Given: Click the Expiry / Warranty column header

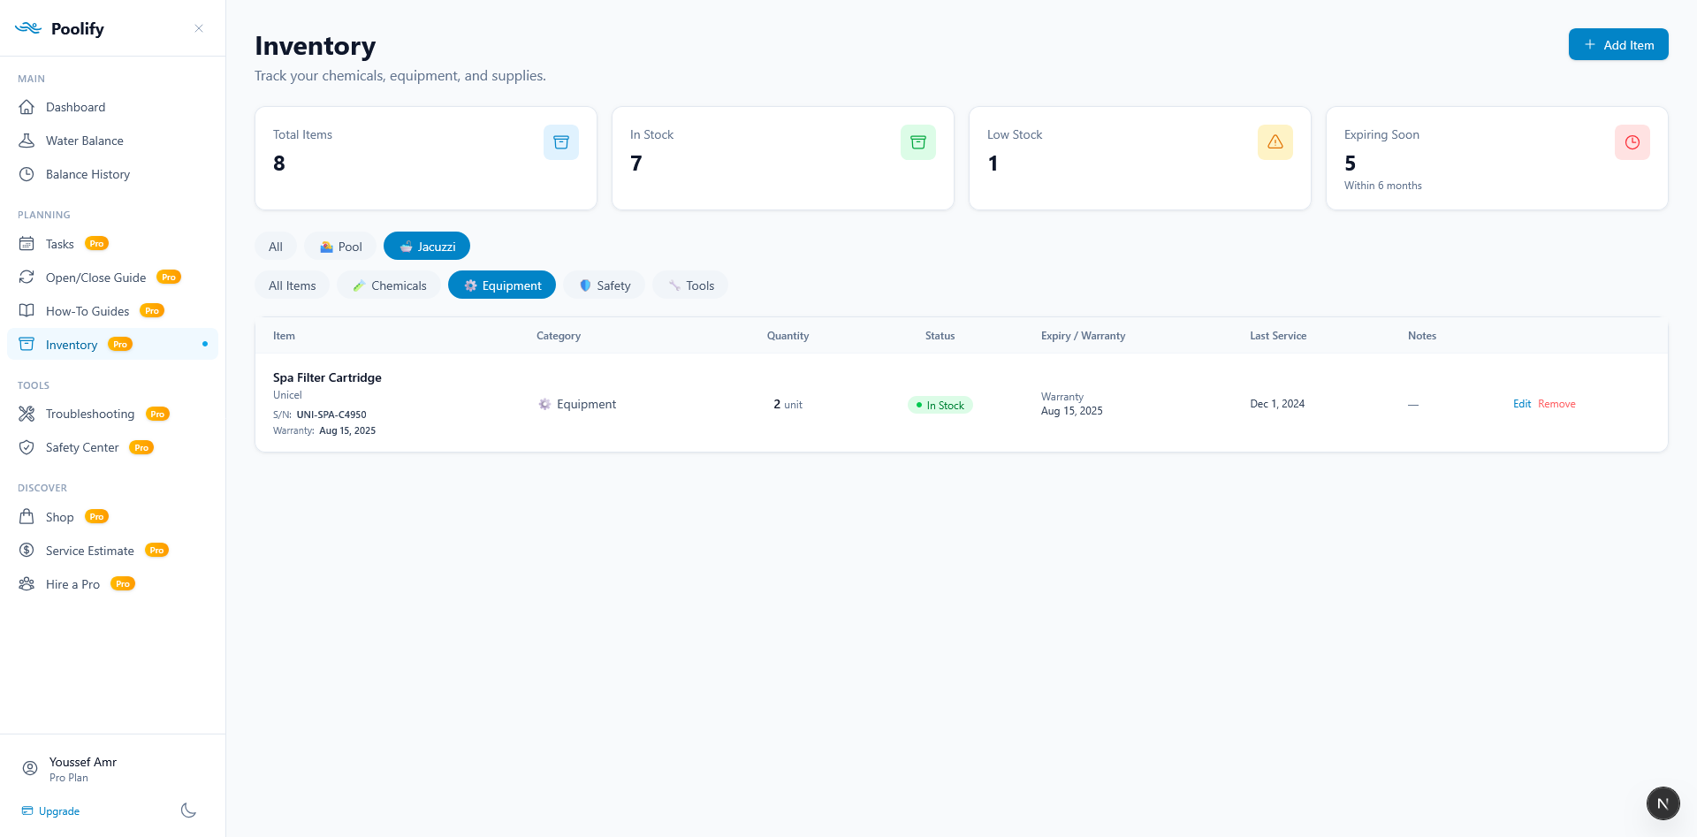Looking at the screenshot, I should [1083, 336].
